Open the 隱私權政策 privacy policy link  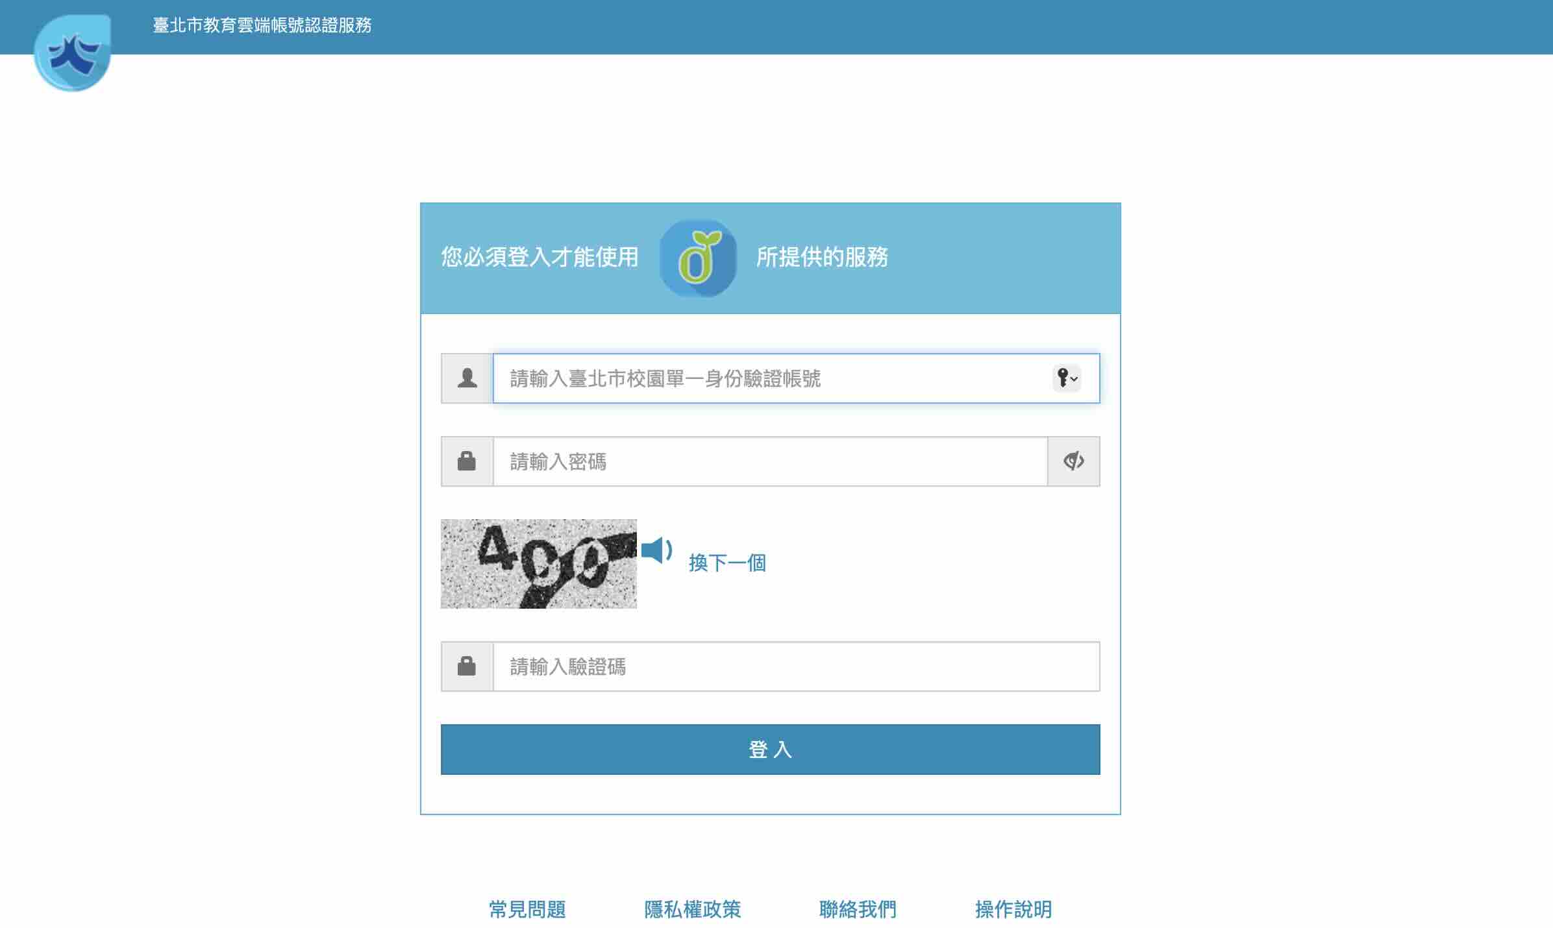pyautogui.click(x=692, y=909)
